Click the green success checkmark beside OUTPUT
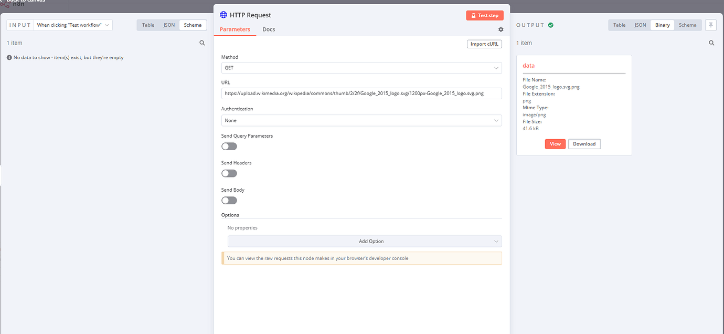This screenshot has width=724, height=334. (x=550, y=25)
